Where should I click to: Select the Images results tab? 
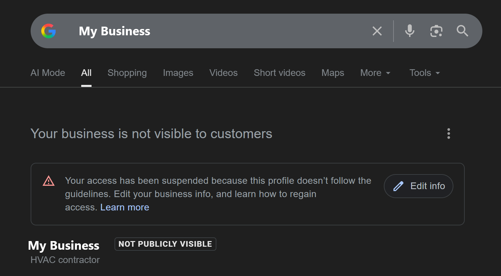point(178,73)
